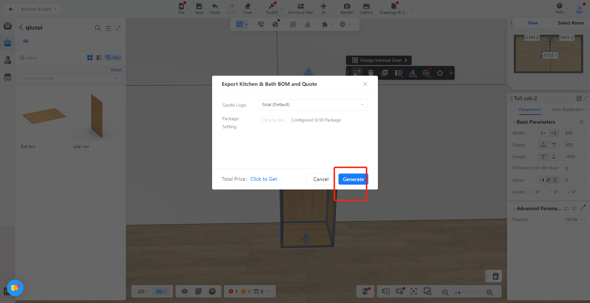
Task: Click the zoom in magnifier icon
Action: pos(490,292)
